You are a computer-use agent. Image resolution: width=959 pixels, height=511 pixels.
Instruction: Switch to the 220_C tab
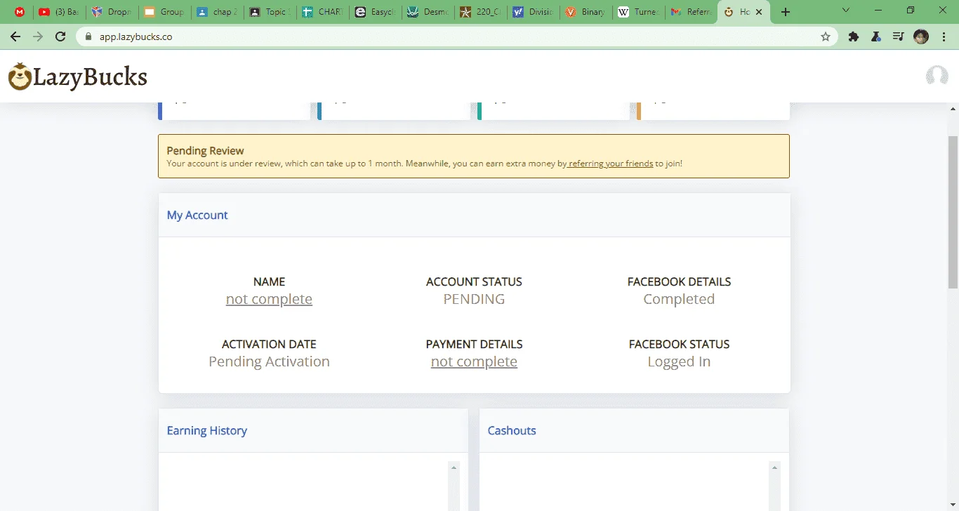point(480,12)
